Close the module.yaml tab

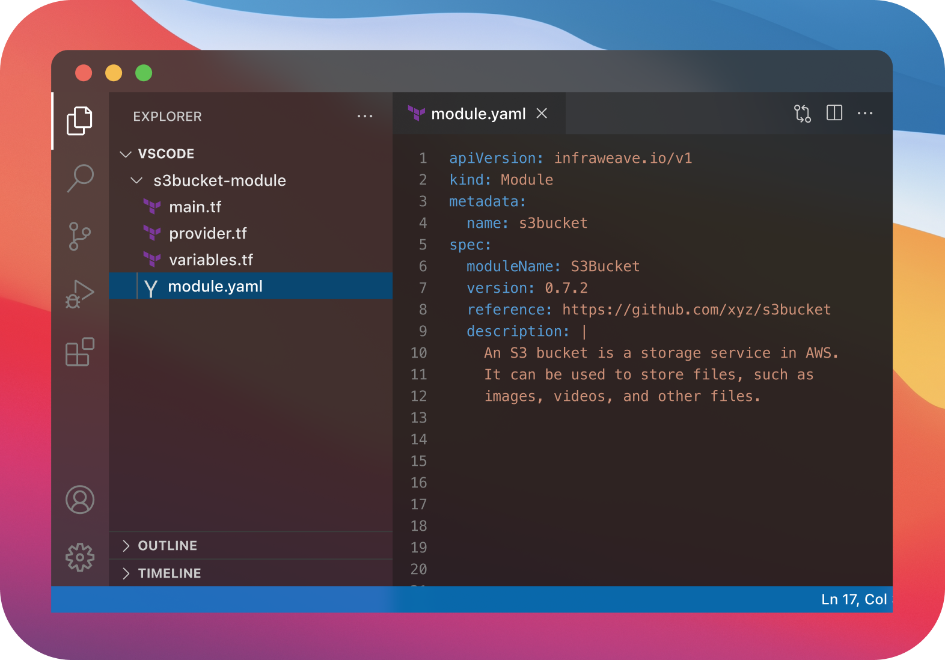pyautogui.click(x=542, y=113)
